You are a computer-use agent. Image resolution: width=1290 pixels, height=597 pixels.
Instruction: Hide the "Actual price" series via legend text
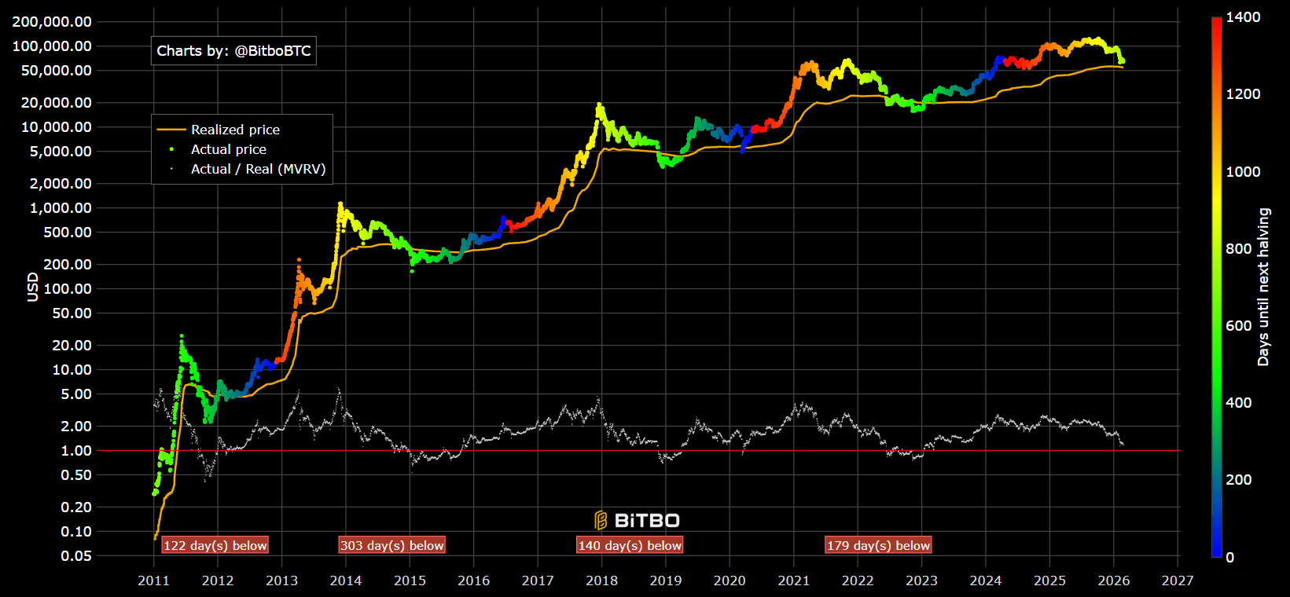(x=228, y=149)
